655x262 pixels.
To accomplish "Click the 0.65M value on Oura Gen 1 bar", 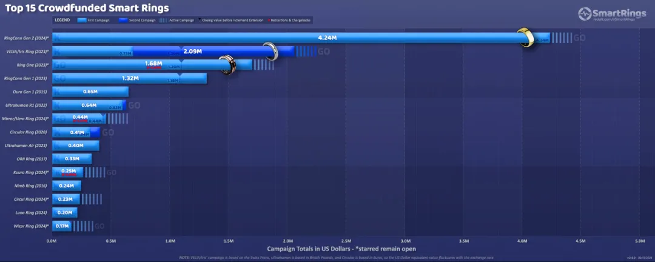I will (x=90, y=92).
